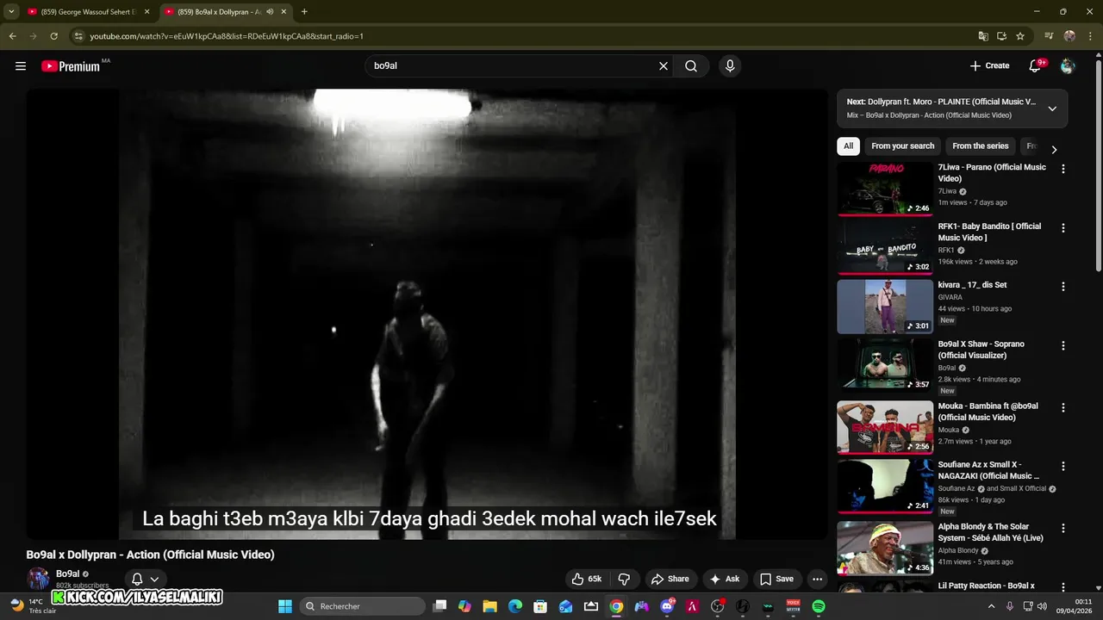
Task: Open Bo9al X Shaw Soprano thumbnail
Action: [885, 364]
